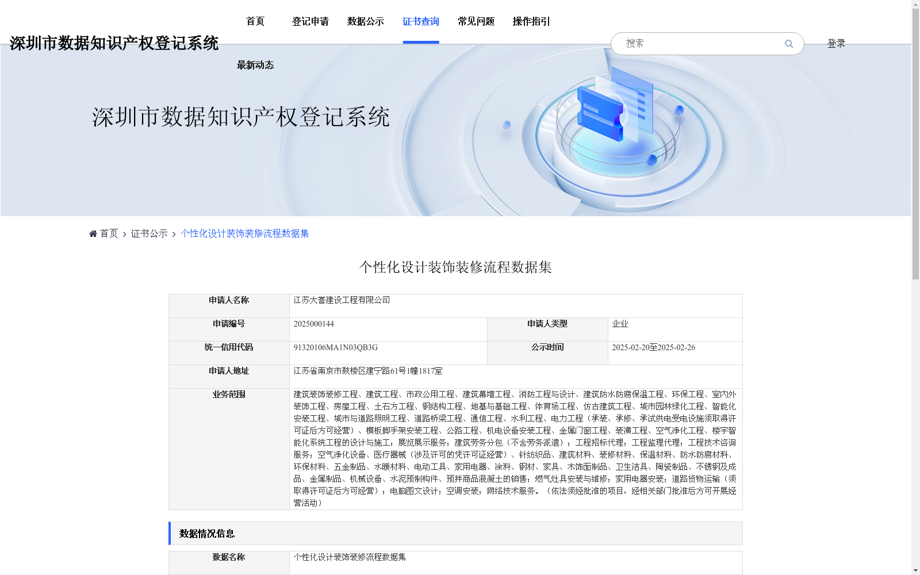Click credit code 91320106MA1N03QB3G
Screen dimensions: 920x575
[x=336, y=347]
